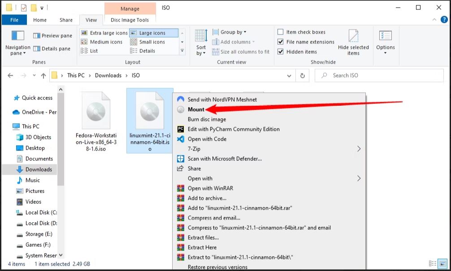Toggle File name extensions checkbox

tap(281, 42)
